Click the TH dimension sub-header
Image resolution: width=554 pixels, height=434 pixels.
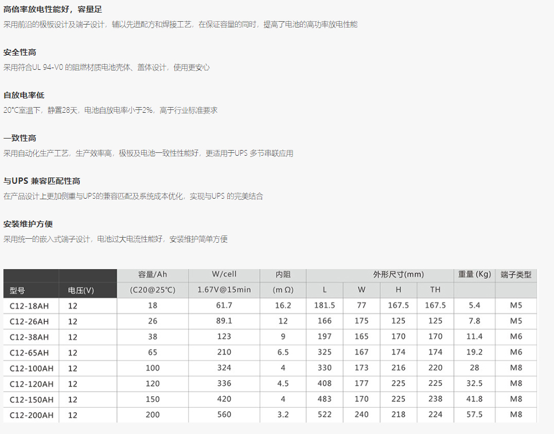coord(435,290)
